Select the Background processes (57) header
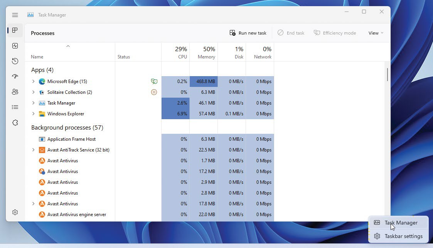The image size is (433, 248). point(67,127)
